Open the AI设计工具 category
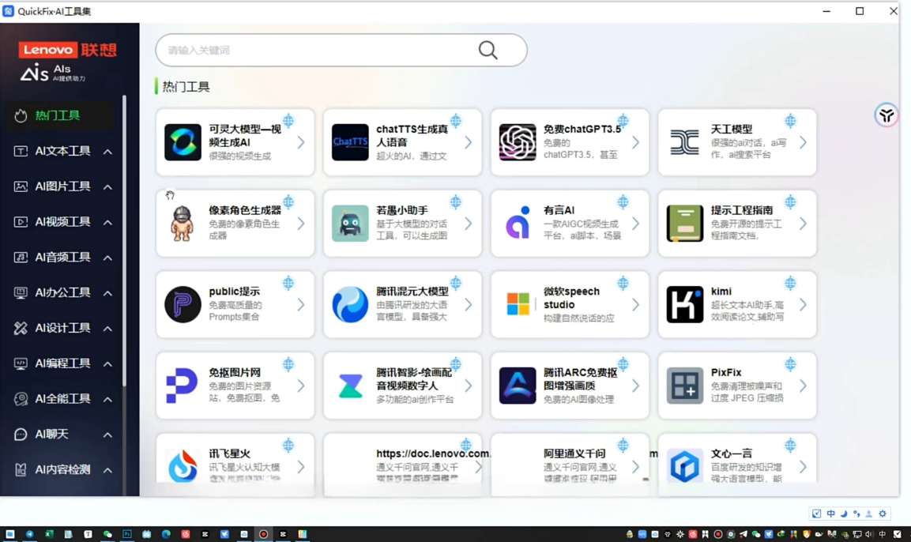 [62, 327]
